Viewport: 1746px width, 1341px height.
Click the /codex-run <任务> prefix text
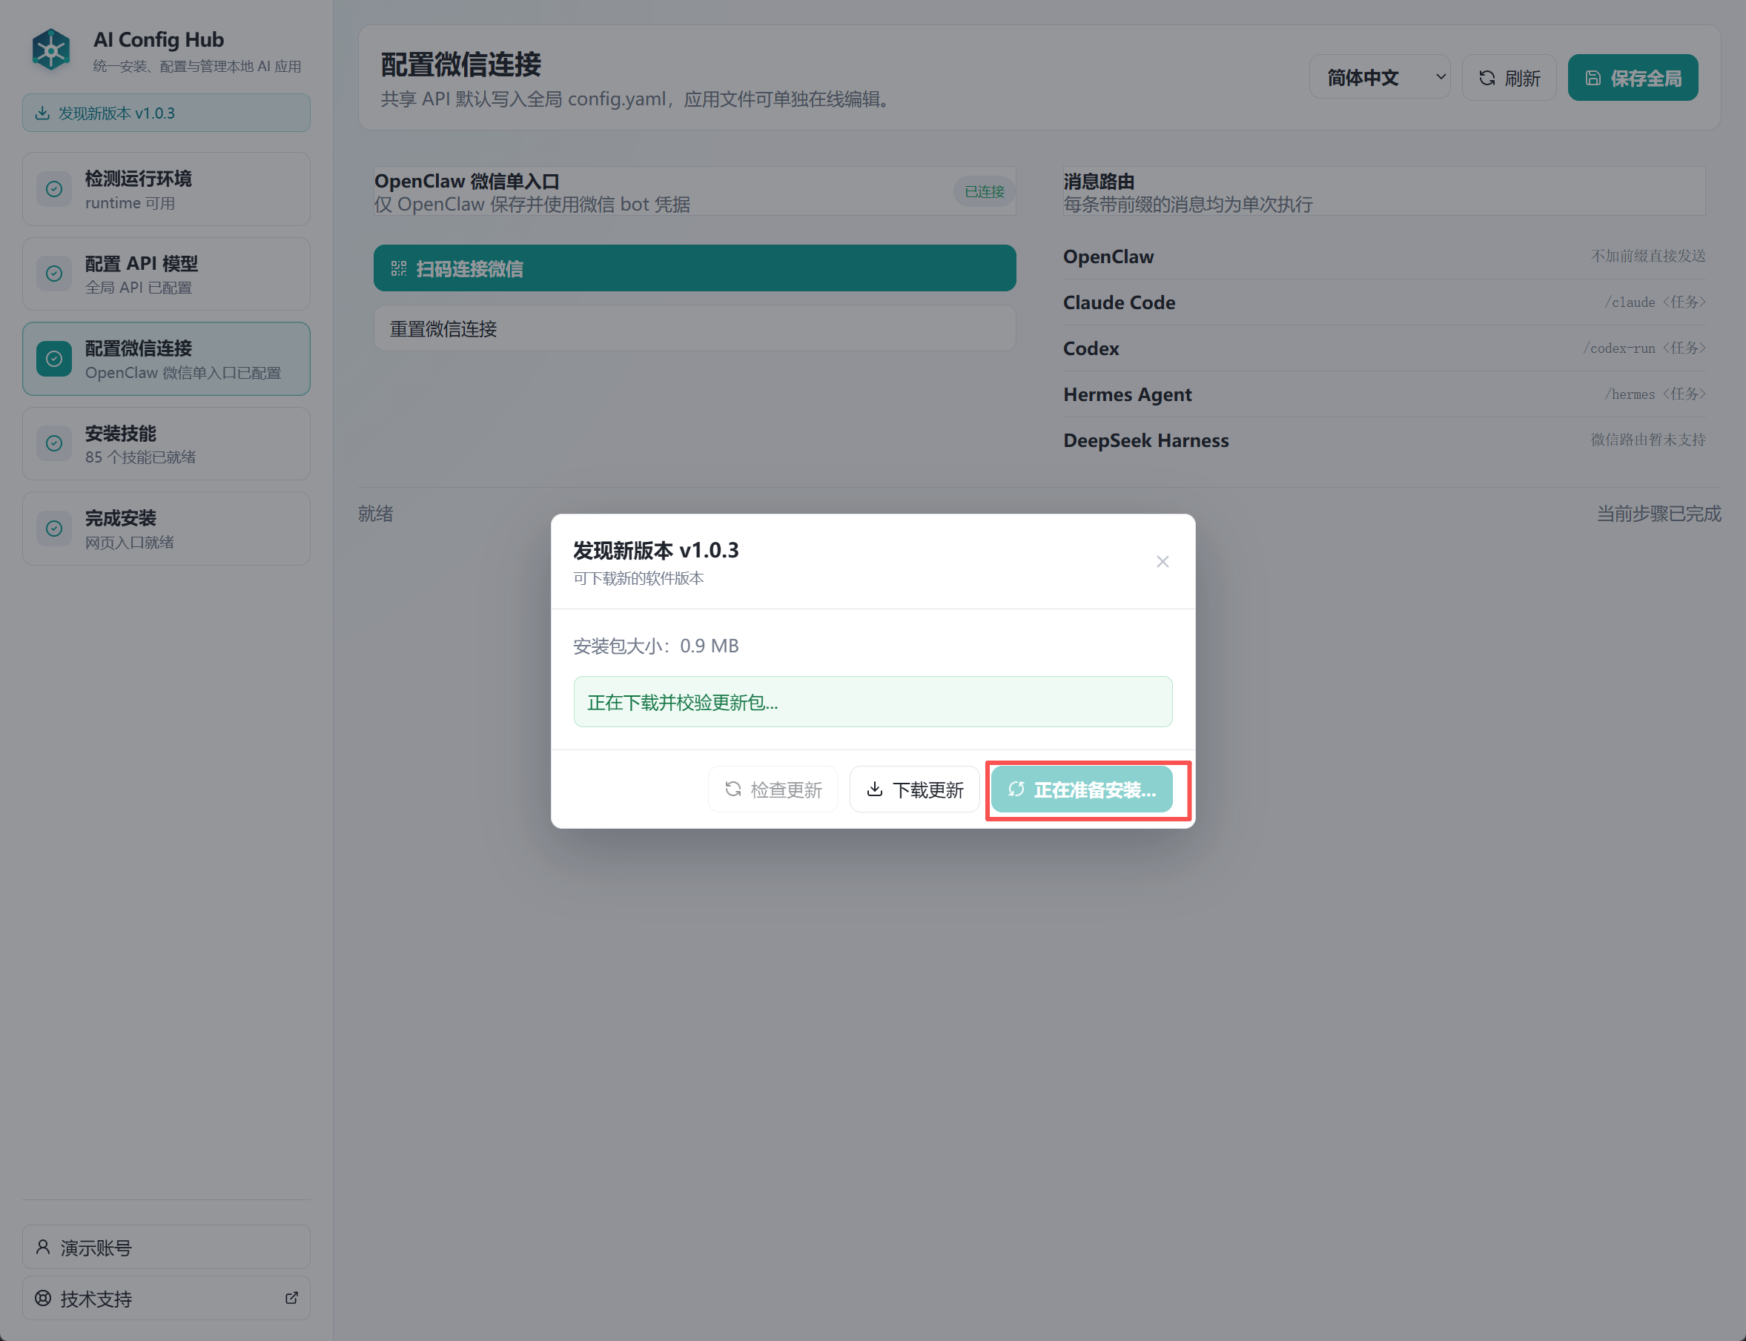click(x=1644, y=348)
